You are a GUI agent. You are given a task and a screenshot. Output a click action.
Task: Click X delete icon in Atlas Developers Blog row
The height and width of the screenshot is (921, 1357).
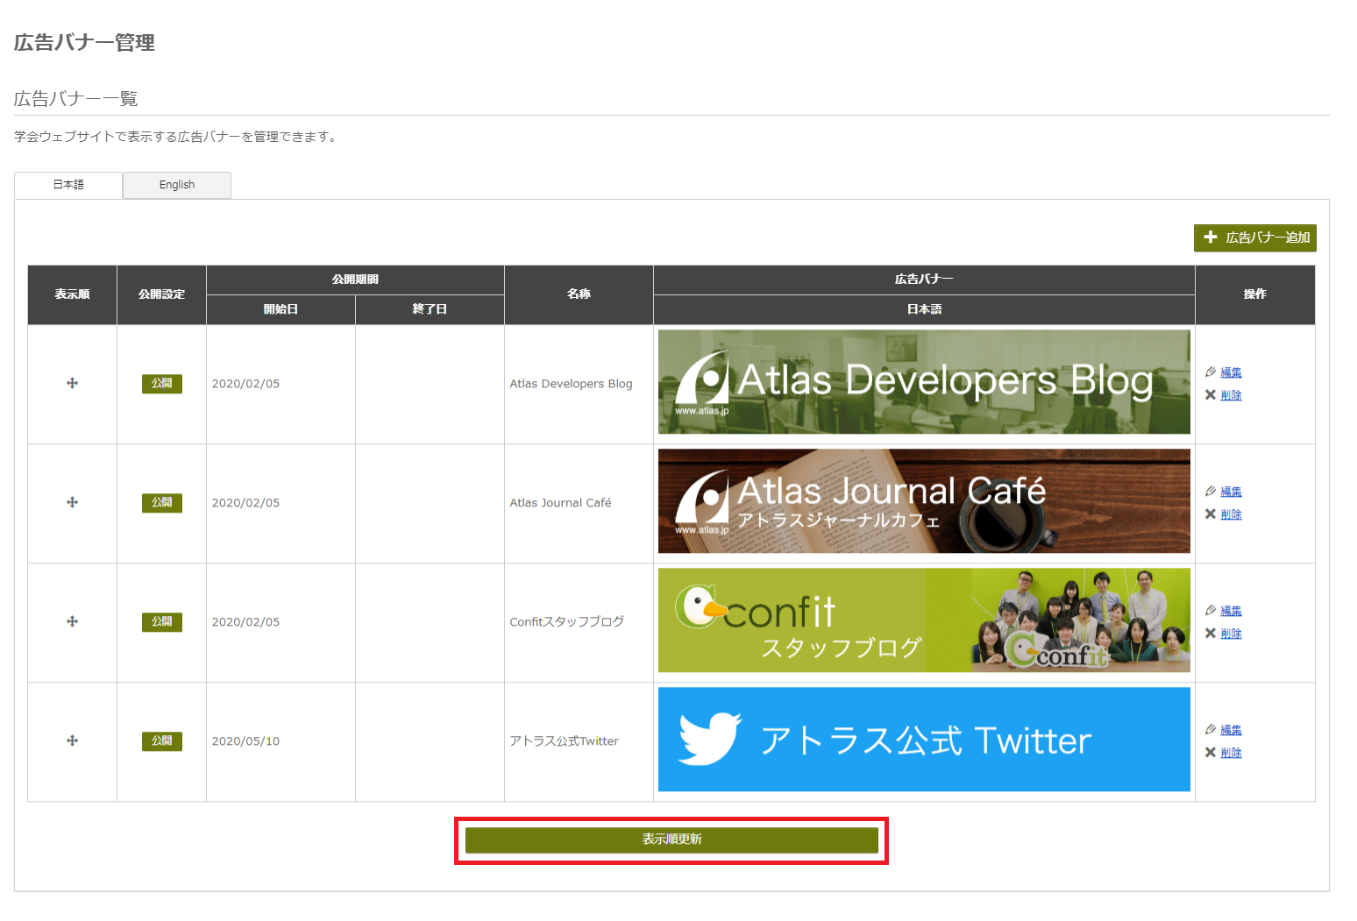[1211, 394]
